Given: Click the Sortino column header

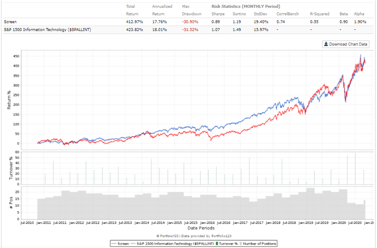Looking at the screenshot, I should 239,14.
